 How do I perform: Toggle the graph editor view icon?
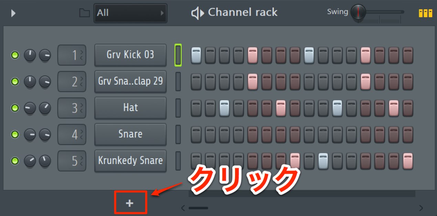[425, 13]
